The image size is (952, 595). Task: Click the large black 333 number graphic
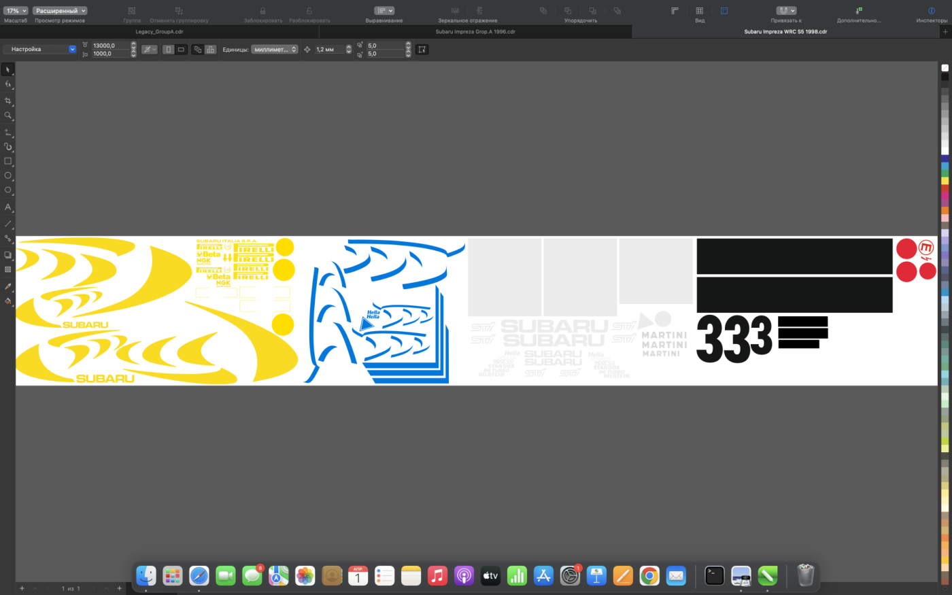click(734, 339)
